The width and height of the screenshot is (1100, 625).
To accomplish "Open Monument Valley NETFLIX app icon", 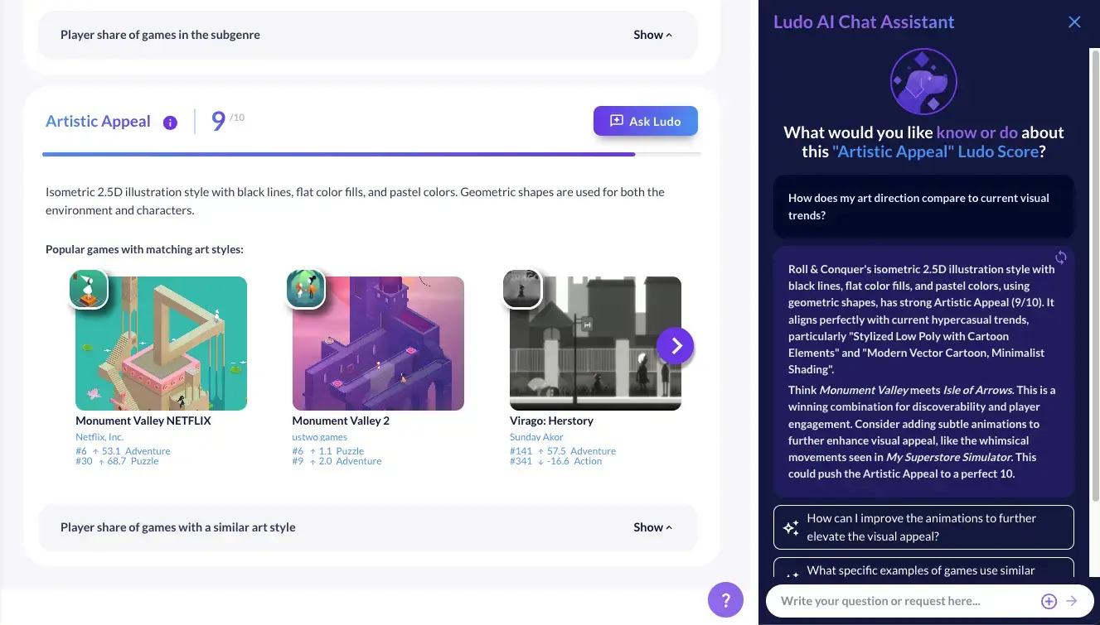I will (88, 289).
